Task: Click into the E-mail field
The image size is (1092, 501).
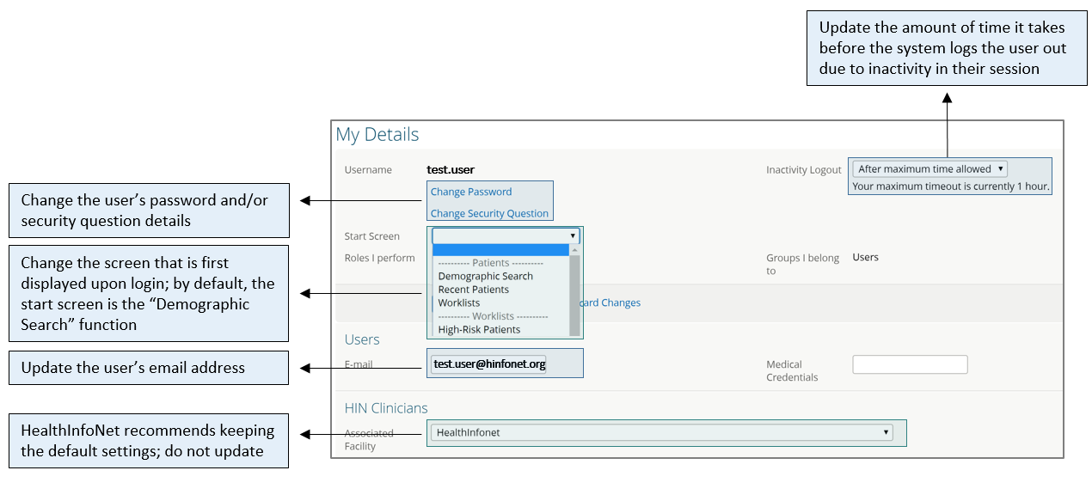Action: 488,364
